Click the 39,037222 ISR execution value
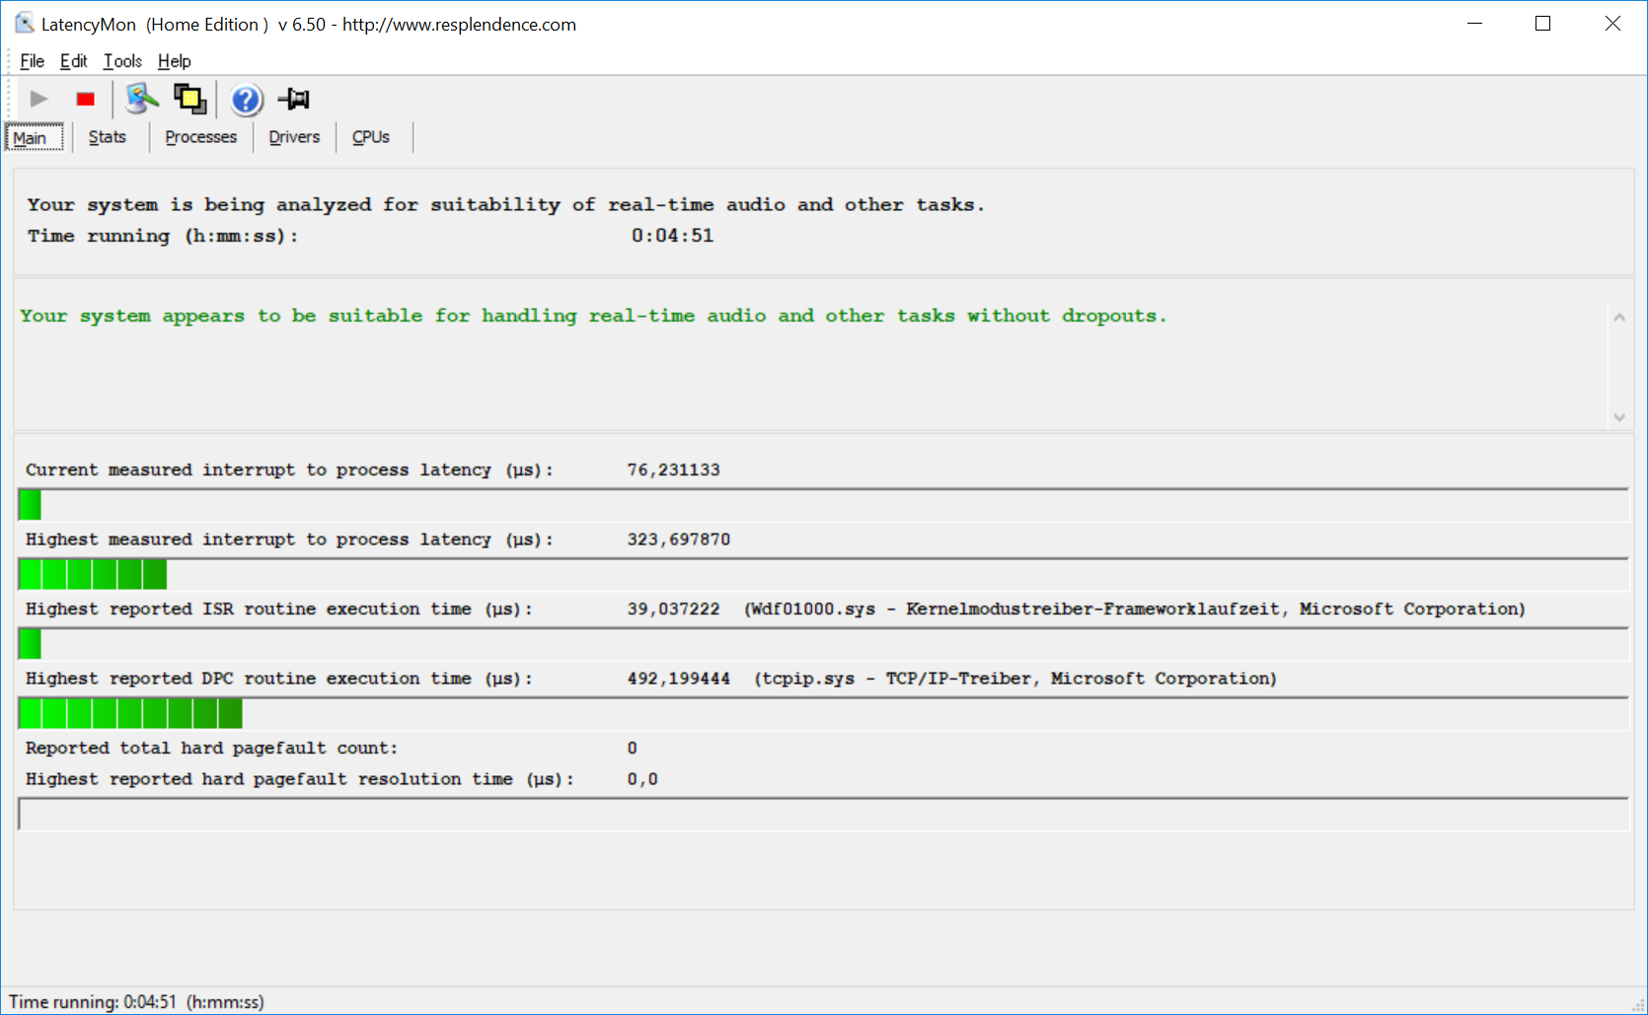The height and width of the screenshot is (1015, 1648). pyautogui.click(x=674, y=609)
